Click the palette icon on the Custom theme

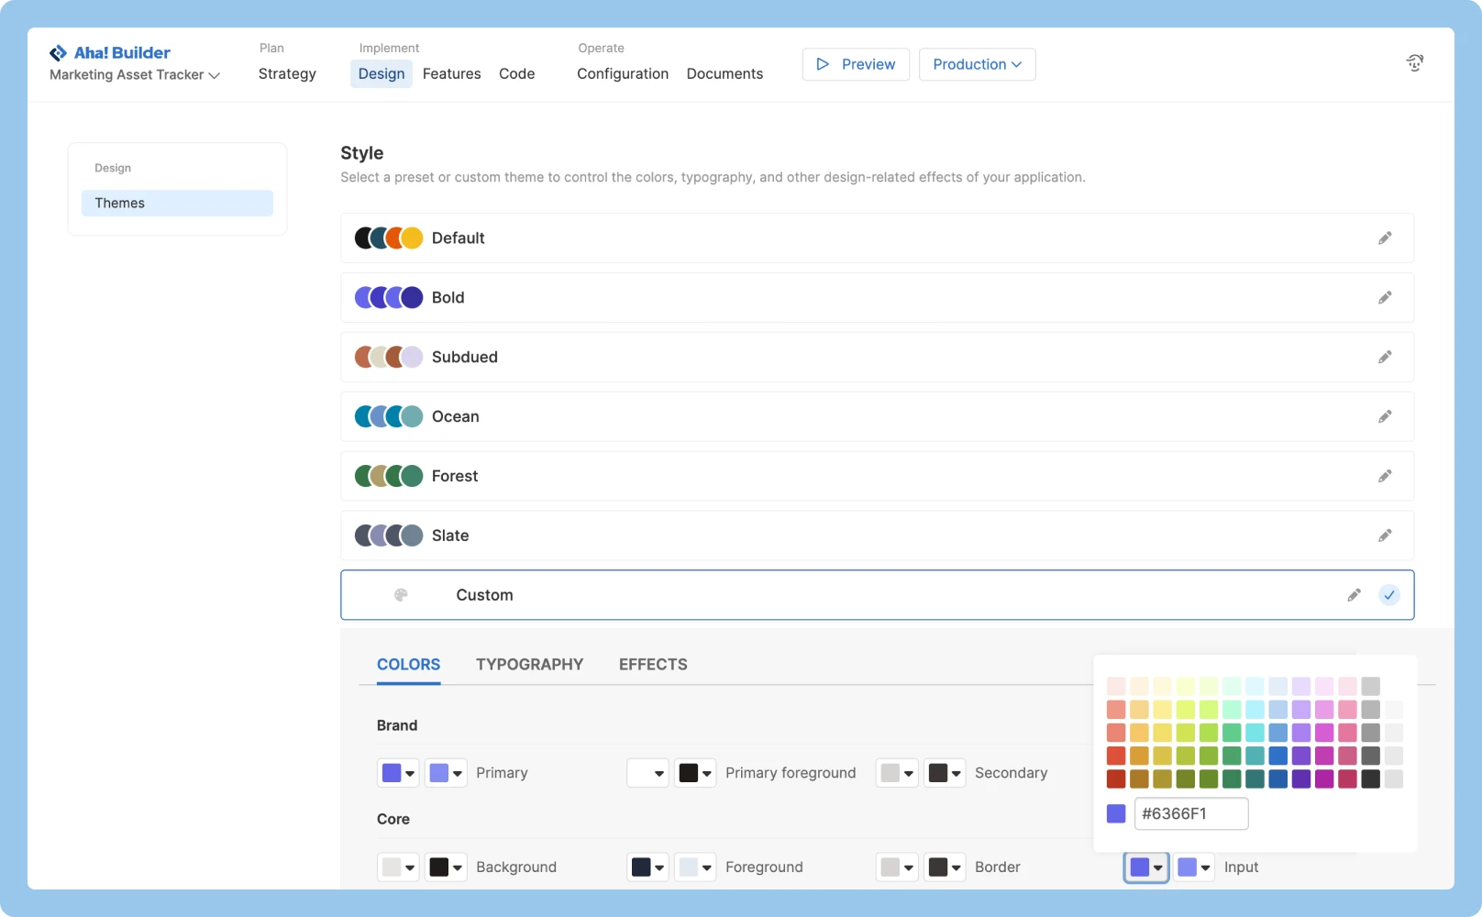(401, 594)
